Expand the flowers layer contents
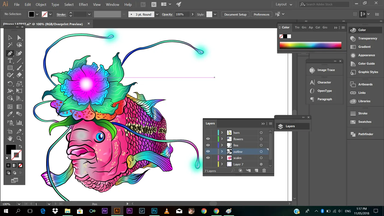384x216 pixels. pos(222,139)
